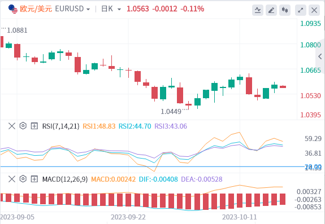Remove the RSI indicator panel
325x224 pixels.
(x=12, y=126)
